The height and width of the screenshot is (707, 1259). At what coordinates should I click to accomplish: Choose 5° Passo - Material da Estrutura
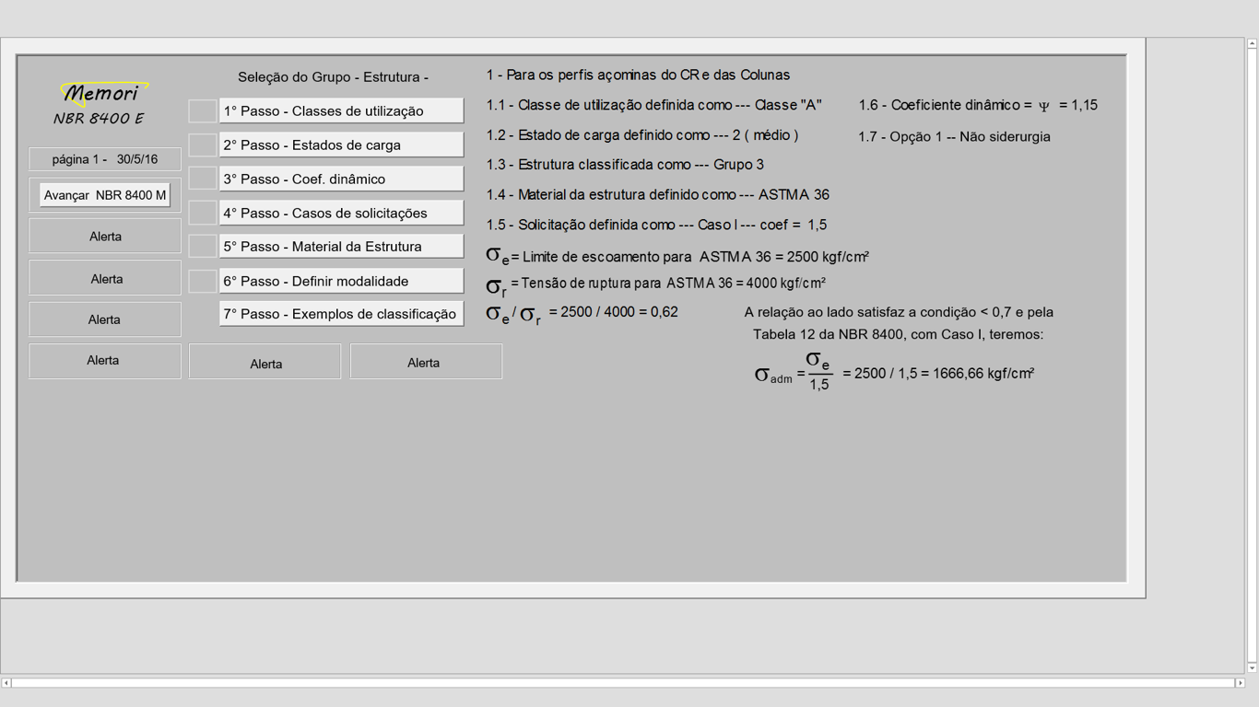click(x=341, y=247)
